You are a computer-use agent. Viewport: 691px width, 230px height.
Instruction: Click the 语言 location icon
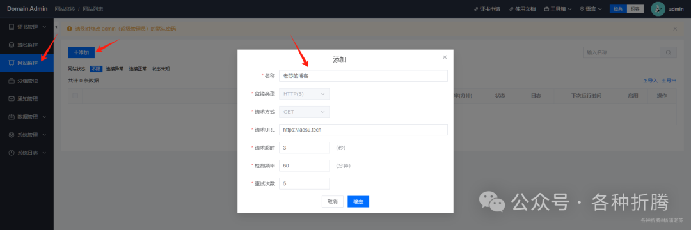tap(582, 9)
